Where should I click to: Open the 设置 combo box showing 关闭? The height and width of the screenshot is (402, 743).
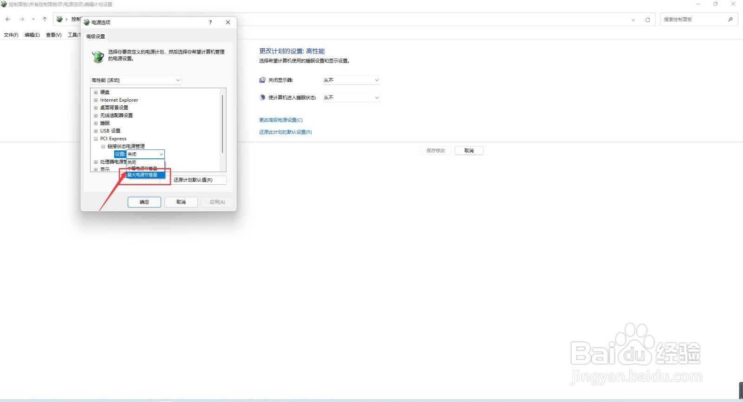[x=145, y=154]
